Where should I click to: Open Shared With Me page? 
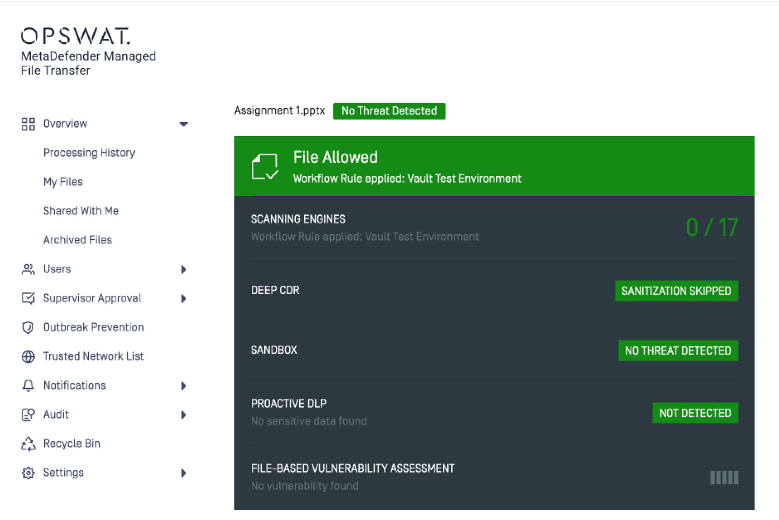[81, 211]
